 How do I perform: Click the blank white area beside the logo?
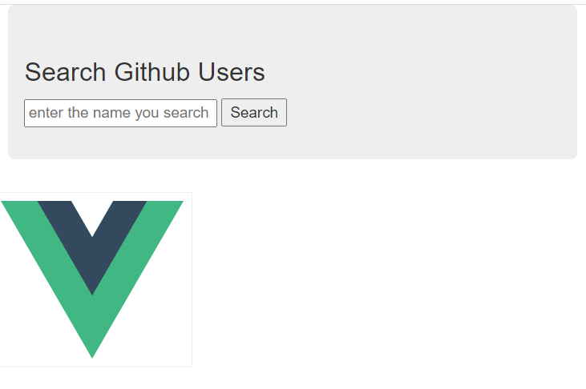coord(389,280)
